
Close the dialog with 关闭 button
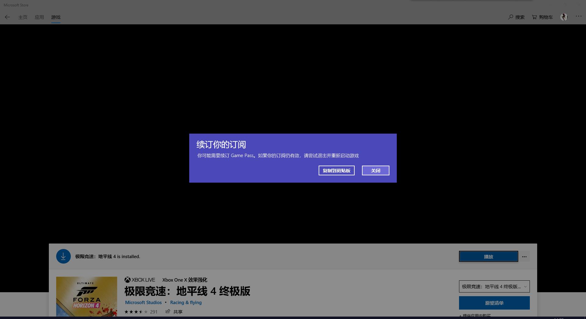coord(376,170)
